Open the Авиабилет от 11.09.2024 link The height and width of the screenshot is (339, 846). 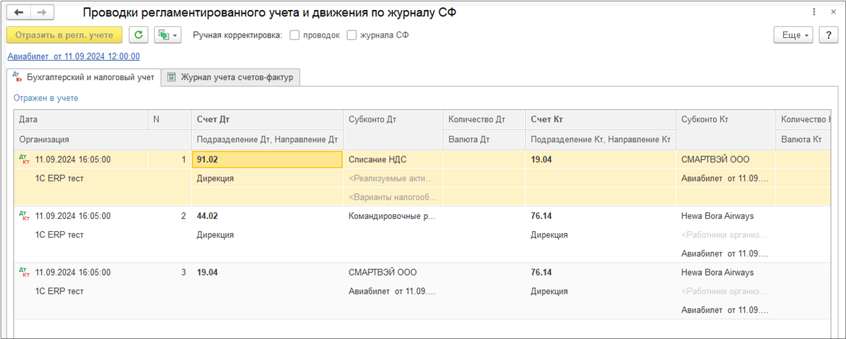click(x=73, y=57)
